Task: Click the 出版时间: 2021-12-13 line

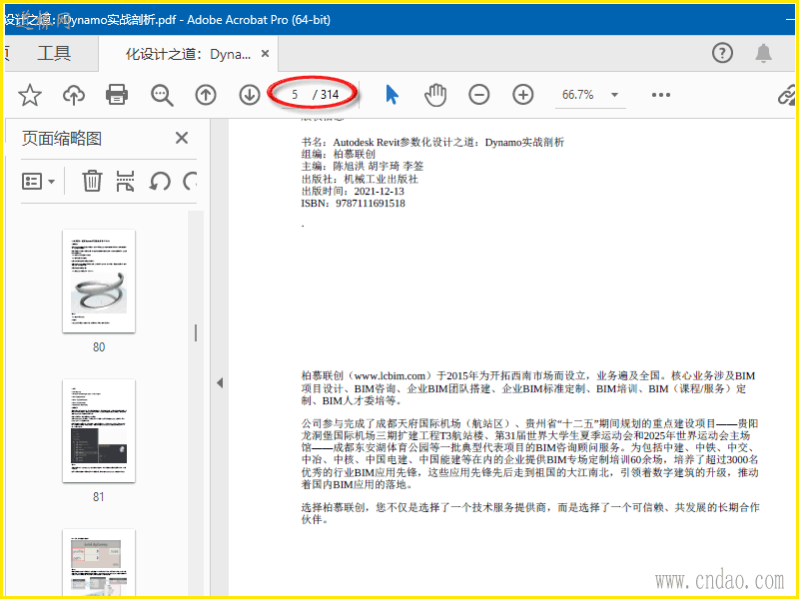Action: click(353, 191)
